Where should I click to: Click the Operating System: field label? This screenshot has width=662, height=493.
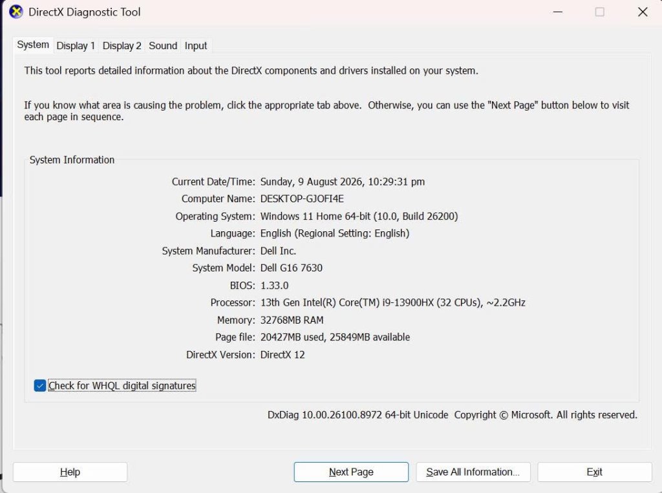click(x=215, y=216)
